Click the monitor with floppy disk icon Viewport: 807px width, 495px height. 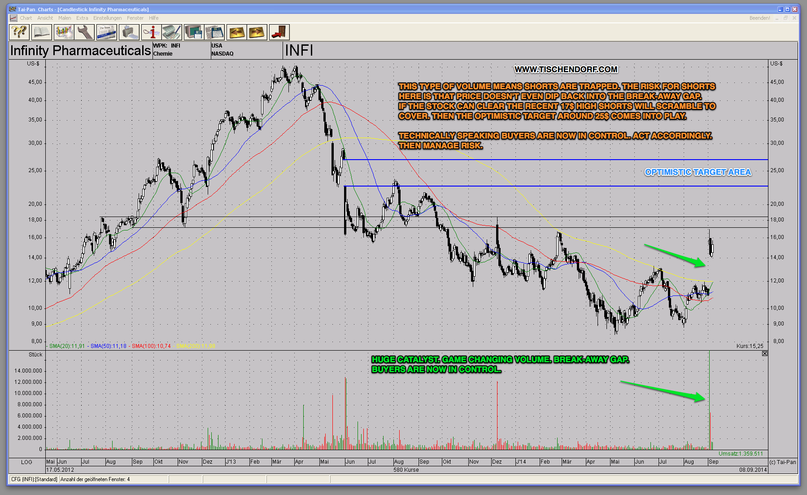[x=194, y=32]
